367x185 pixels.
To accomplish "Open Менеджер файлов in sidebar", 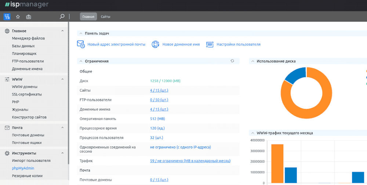I will click(x=28, y=38).
